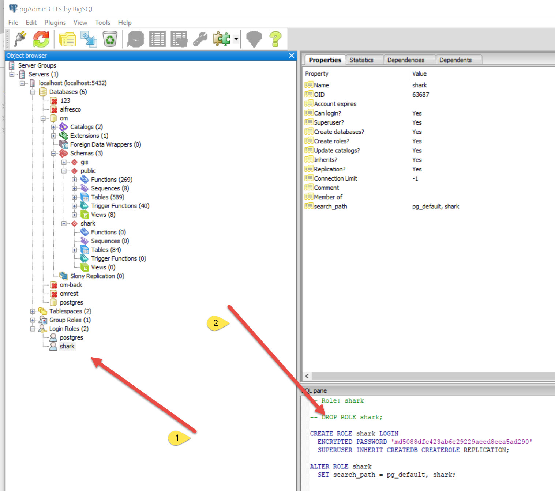The height and width of the screenshot is (491, 555).
Task: Open the object Properties toolbar icon
Action: pos(67,39)
